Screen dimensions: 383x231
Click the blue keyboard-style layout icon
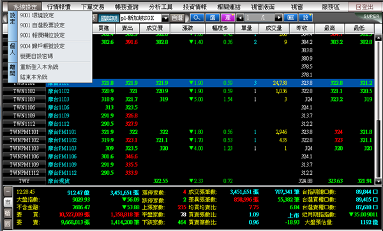[290, 18]
